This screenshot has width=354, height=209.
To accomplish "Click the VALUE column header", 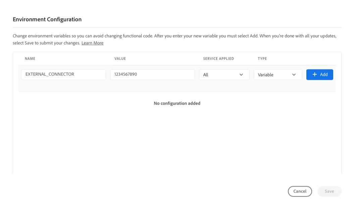I will [x=120, y=59].
